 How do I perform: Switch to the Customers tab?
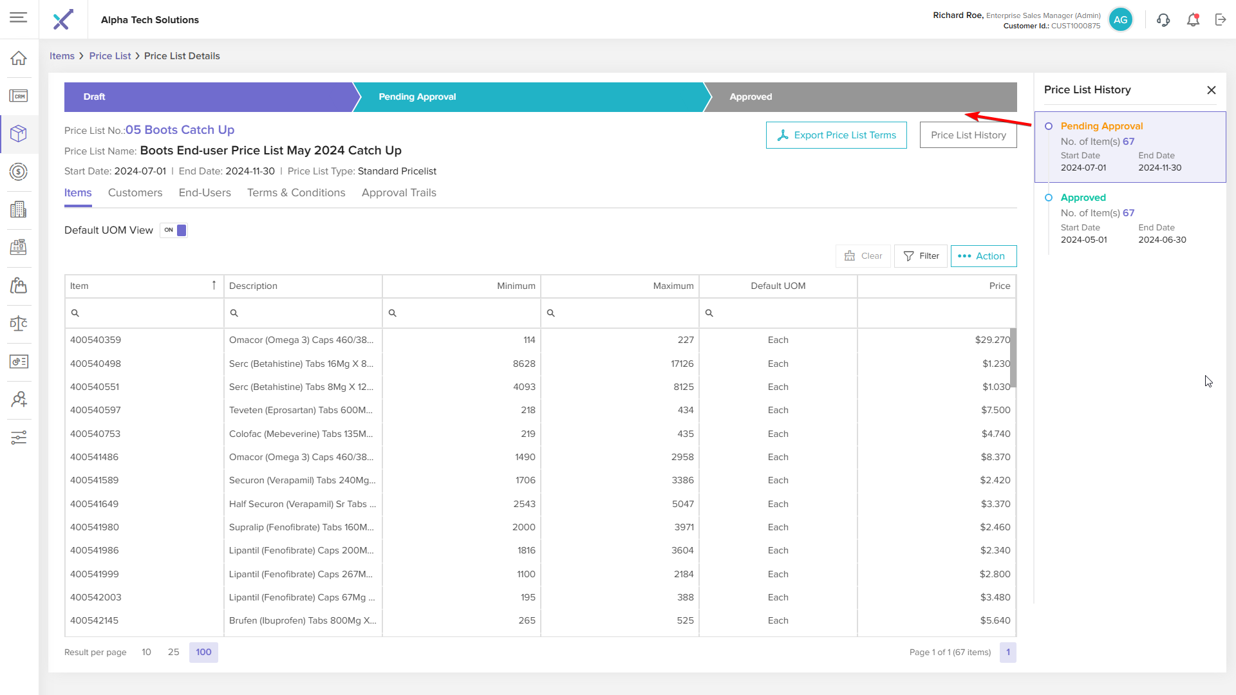135,193
